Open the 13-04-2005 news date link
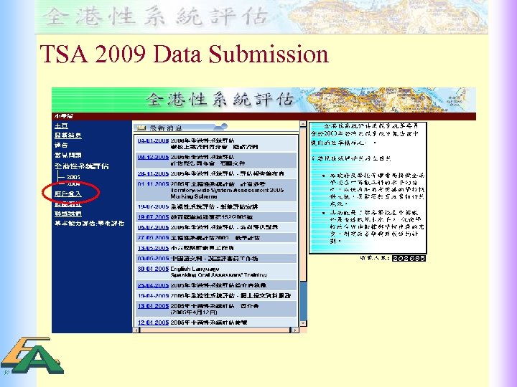 pyautogui.click(x=153, y=306)
